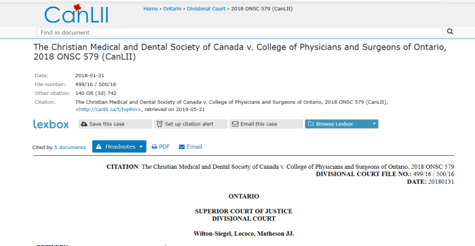This screenshot has height=246, width=475.
Task: Go to the Home breadcrumb
Action: click(x=151, y=9)
